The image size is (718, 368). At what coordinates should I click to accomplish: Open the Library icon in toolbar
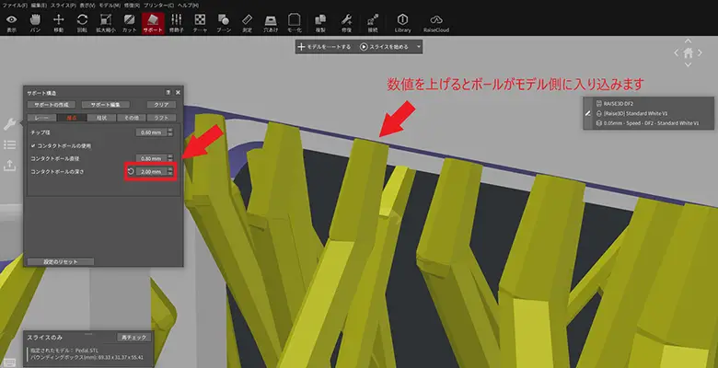coord(402,20)
